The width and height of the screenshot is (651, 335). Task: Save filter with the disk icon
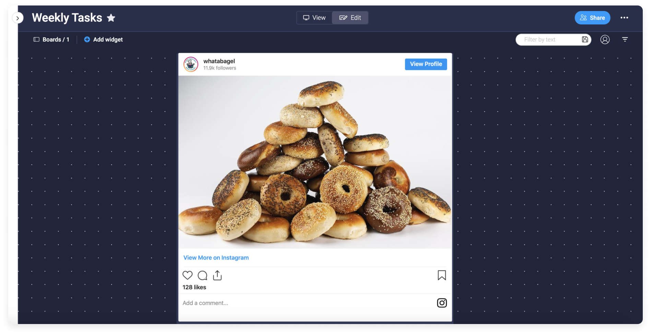(x=585, y=39)
